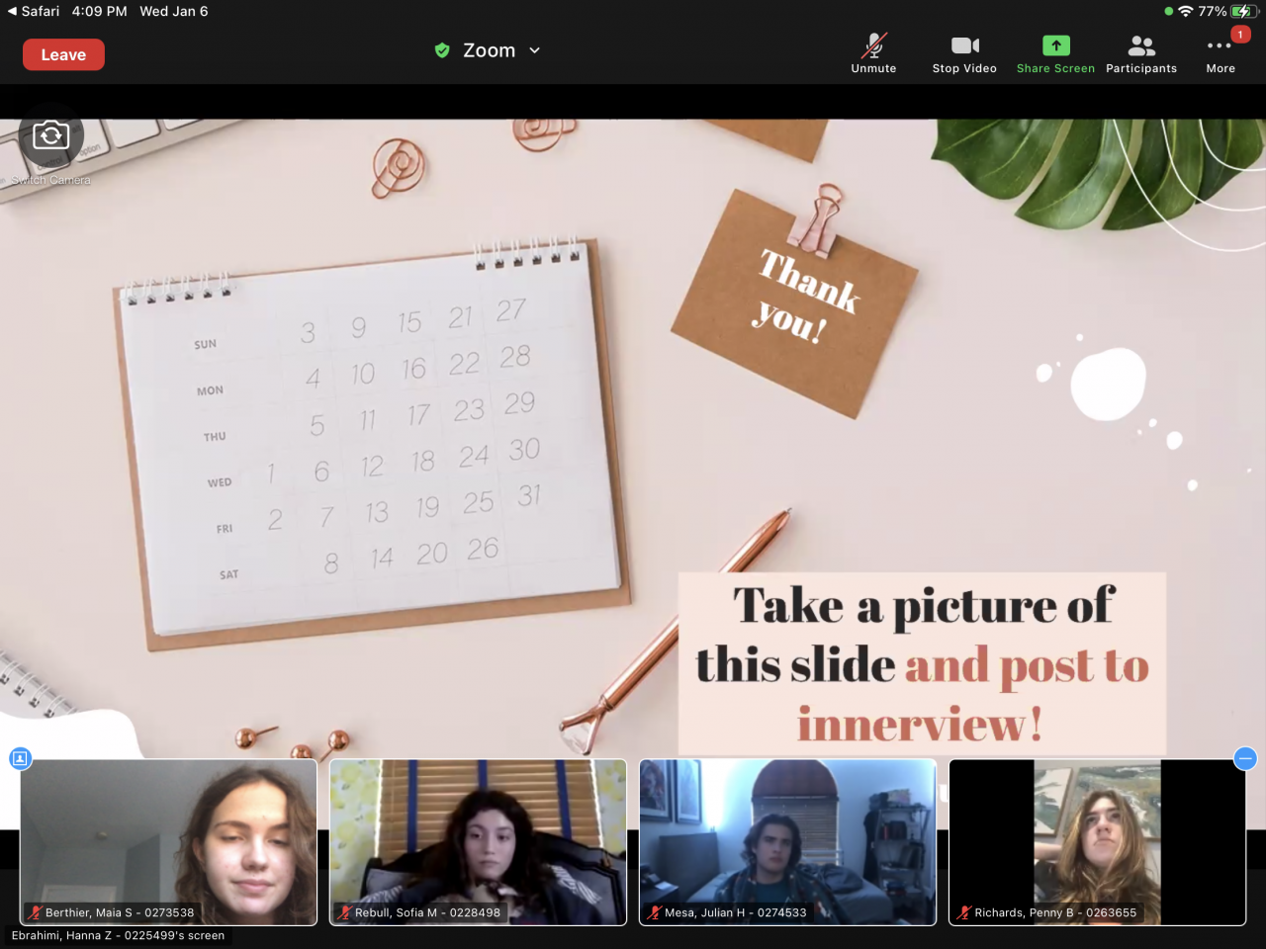Tap the "Thank you!" note on the slide
Viewport: 1266px width, 949px height.
[x=795, y=303]
